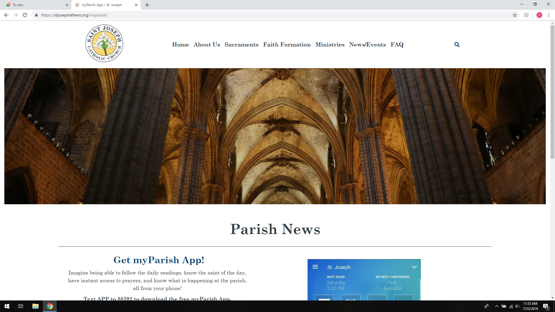
Task: Click the page vertical scrollbar
Action: (x=552, y=92)
